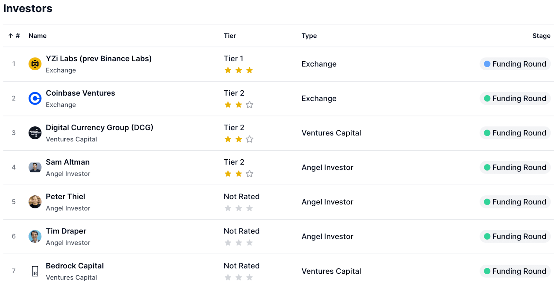Sort by the Type column header

[309, 36]
